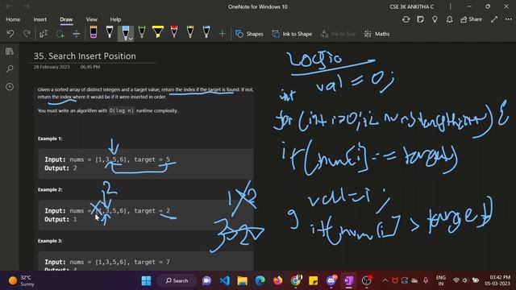Viewport: 516px width, 290px height.
Task: Open Visual Studio Code from taskbar
Action: click(225, 280)
